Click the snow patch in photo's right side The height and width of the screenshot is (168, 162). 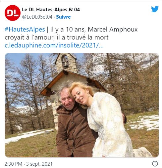pyautogui.click(x=145, y=122)
